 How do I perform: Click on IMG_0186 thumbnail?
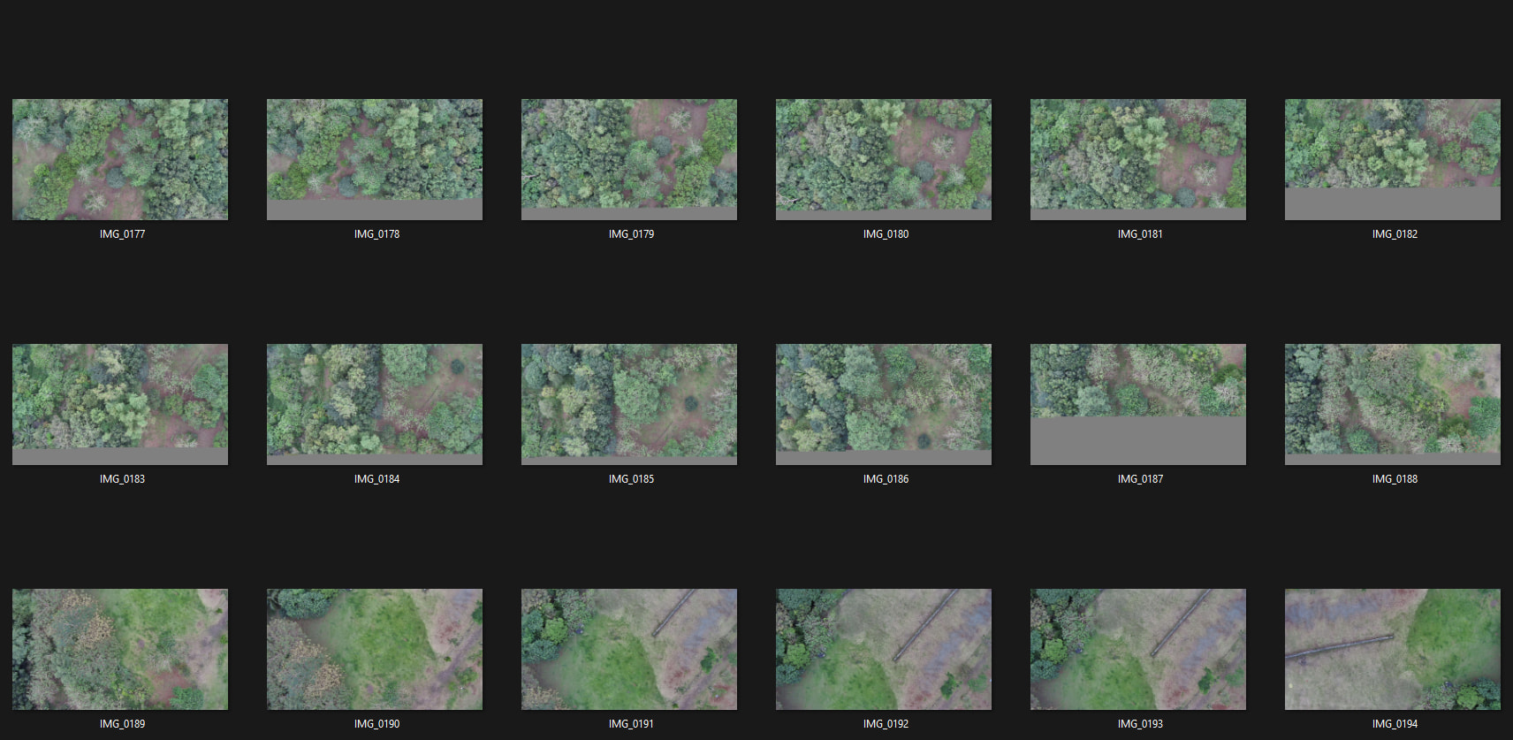click(x=884, y=404)
